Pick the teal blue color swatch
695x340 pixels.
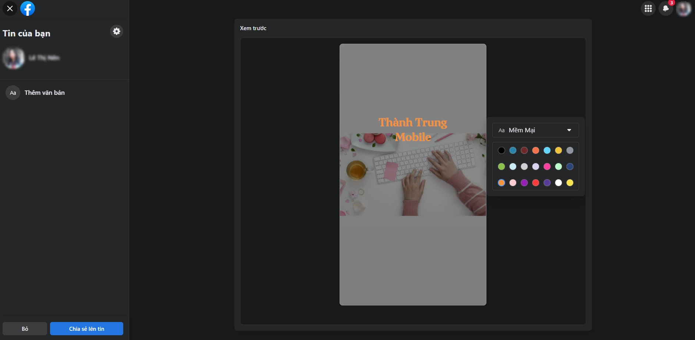click(x=513, y=150)
